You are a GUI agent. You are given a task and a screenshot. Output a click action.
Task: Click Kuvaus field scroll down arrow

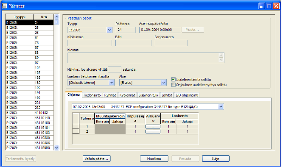click(x=221, y=60)
